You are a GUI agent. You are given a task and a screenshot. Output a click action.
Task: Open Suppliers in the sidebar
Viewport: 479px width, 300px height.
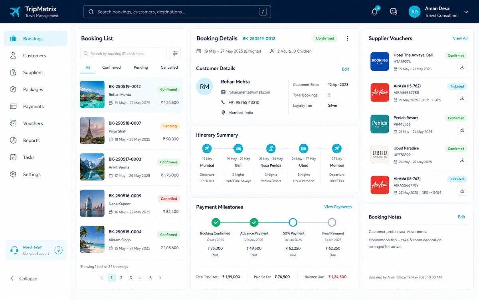[36, 72]
